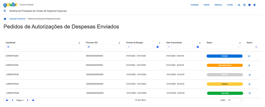This screenshot has width=265, height=107.
Task: Click the 'Página 1' indicator
Action: click(x=20, y=100)
